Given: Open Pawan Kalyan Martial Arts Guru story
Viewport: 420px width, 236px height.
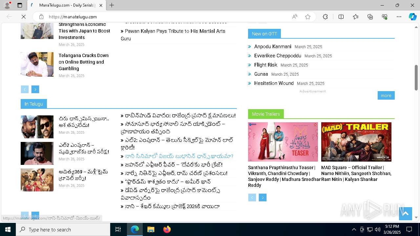Looking at the screenshot, I should [x=173, y=35].
